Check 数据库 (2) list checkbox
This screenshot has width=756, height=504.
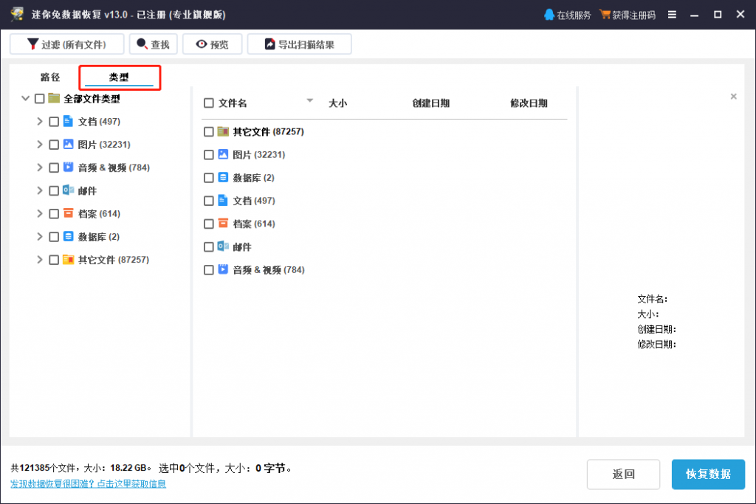[209, 178]
